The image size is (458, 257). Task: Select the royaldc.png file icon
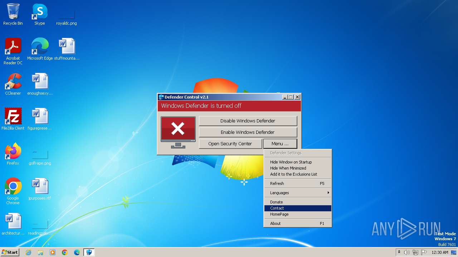[66, 14]
